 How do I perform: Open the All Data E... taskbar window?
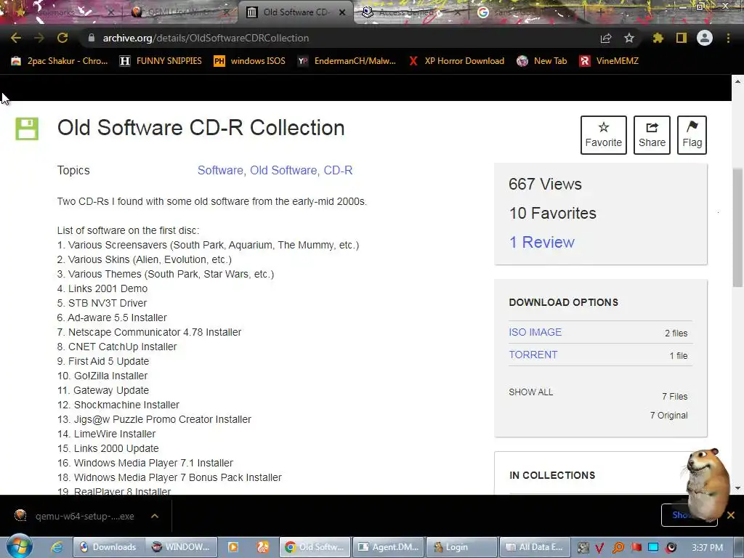[x=535, y=547]
